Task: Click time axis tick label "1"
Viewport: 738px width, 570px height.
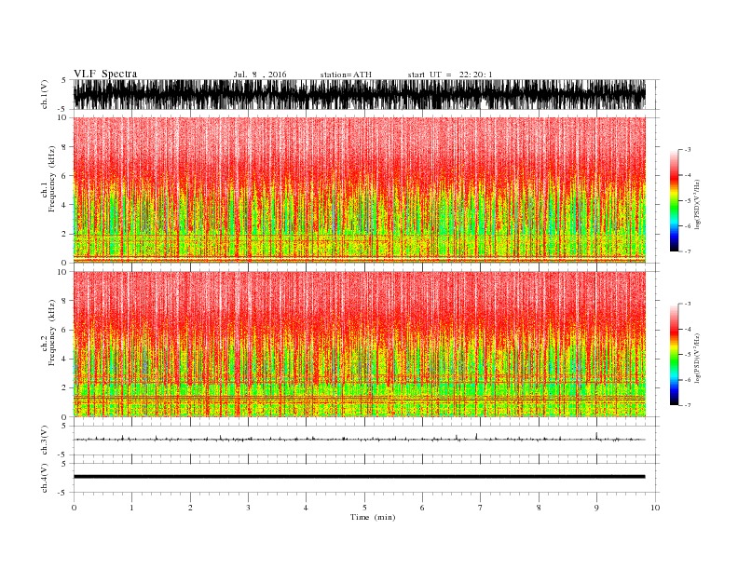Action: click(x=131, y=508)
